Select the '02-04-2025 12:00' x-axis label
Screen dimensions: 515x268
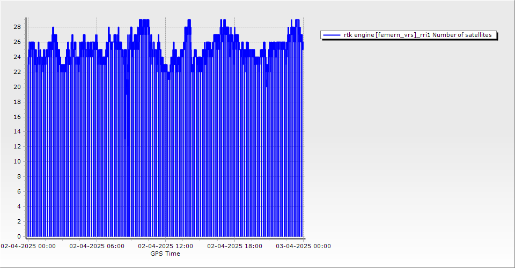[x=165, y=247]
